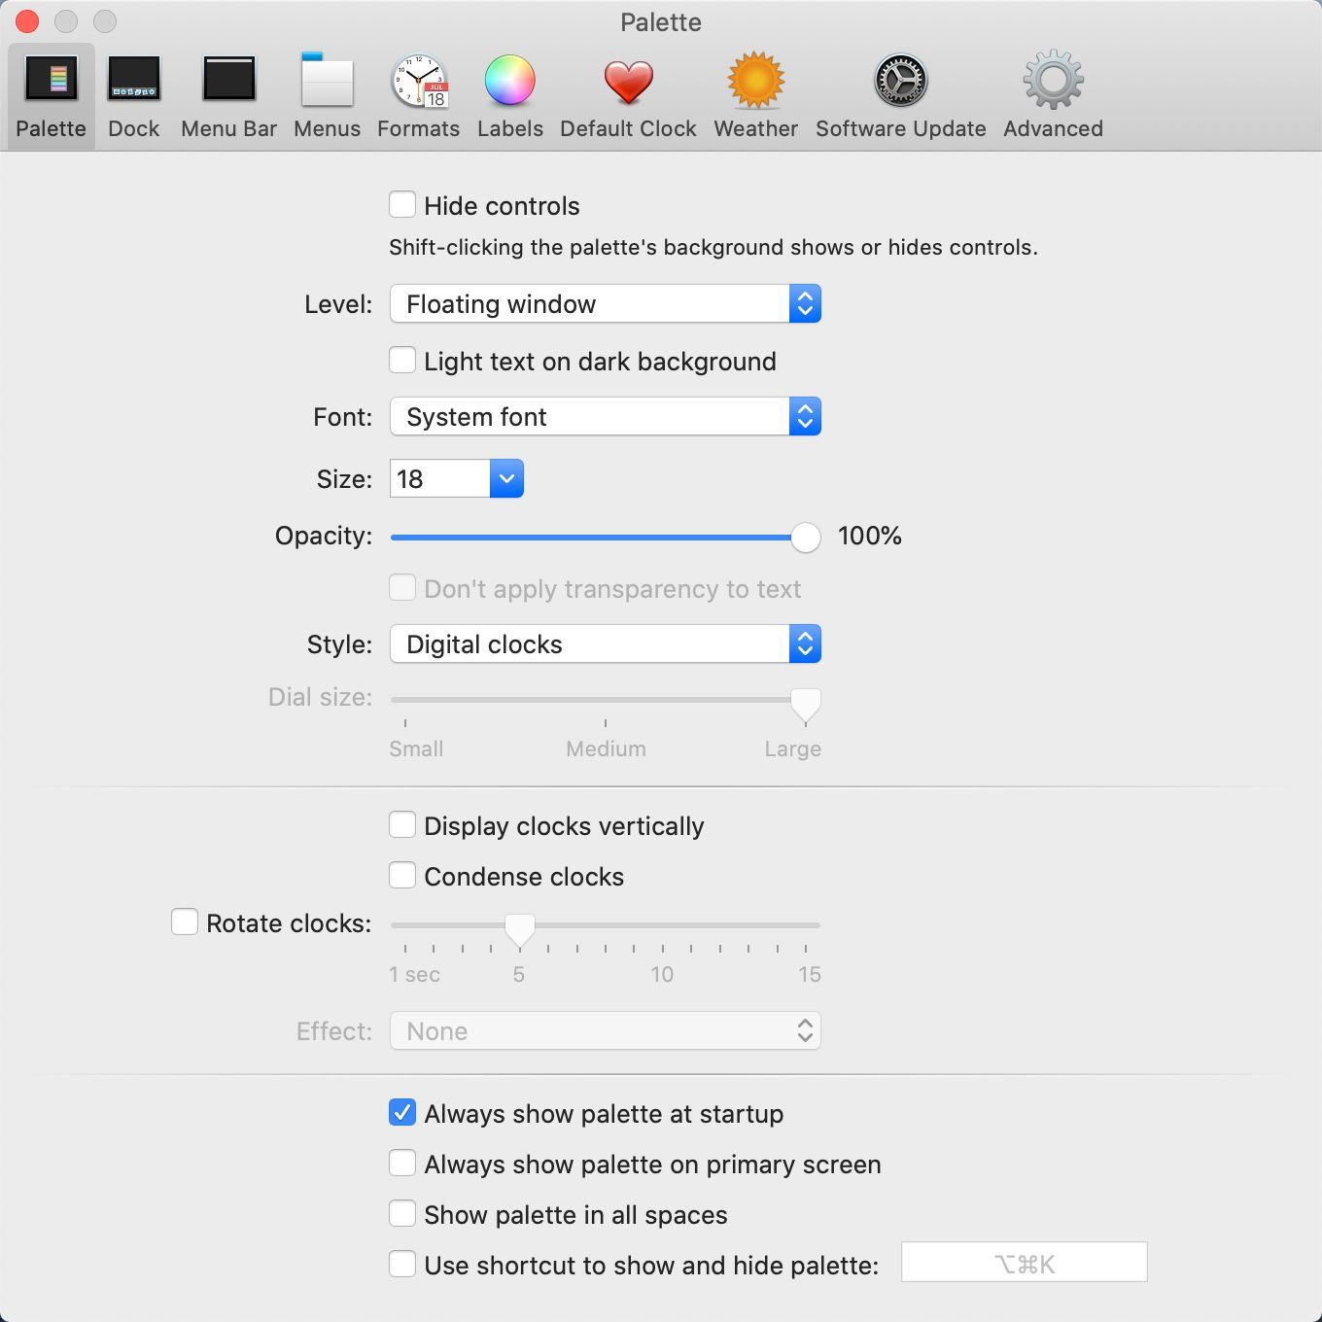The height and width of the screenshot is (1322, 1322).
Task: Click the palette shortcut field showing ⌥⌘K
Action: (1025, 1263)
